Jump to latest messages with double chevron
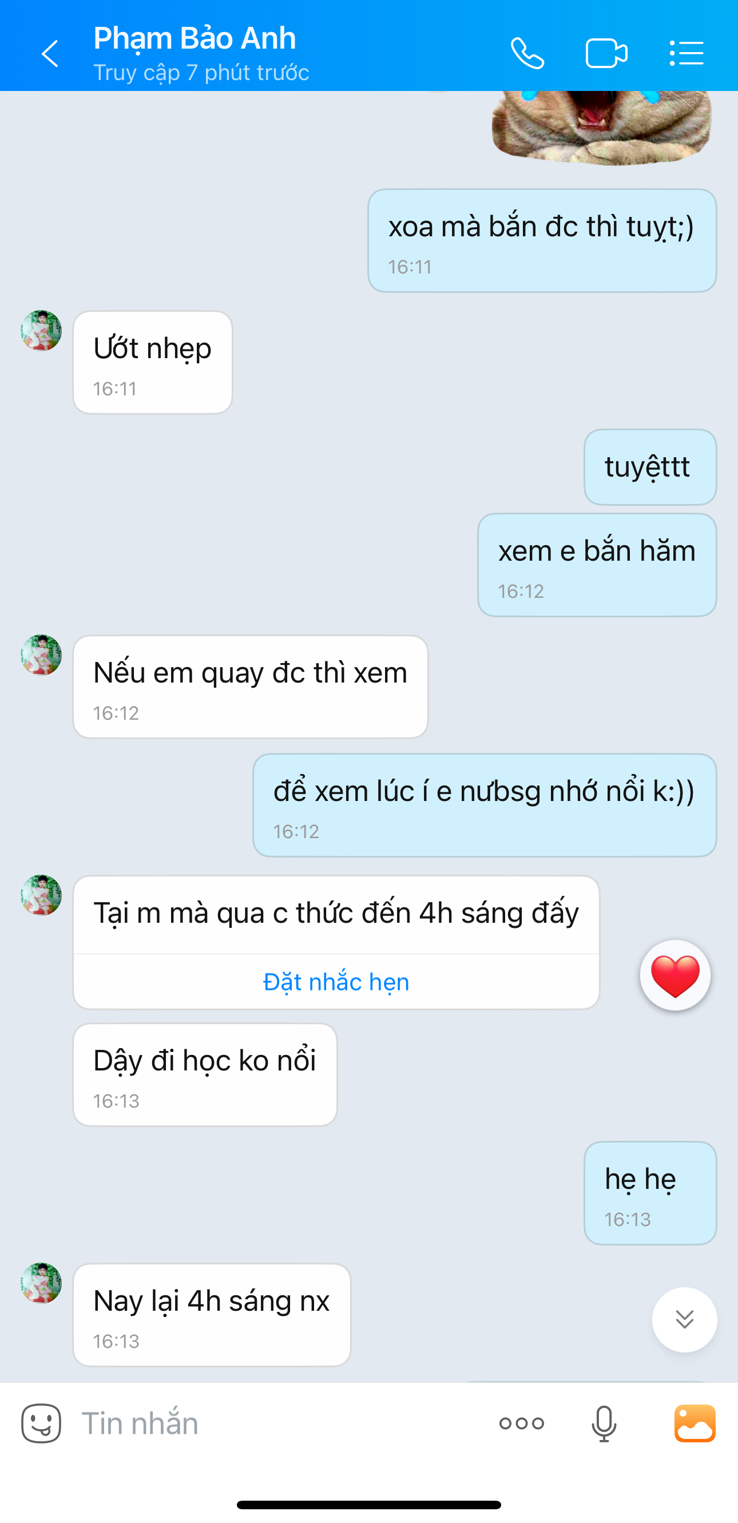 tap(684, 1319)
